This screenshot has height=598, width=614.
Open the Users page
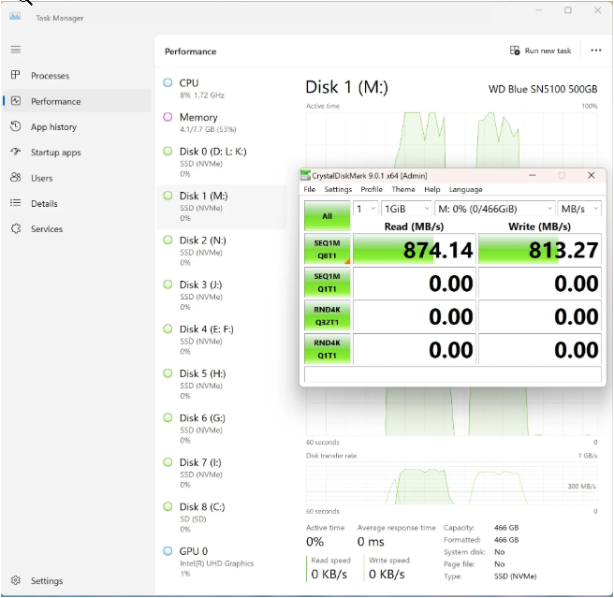(41, 178)
